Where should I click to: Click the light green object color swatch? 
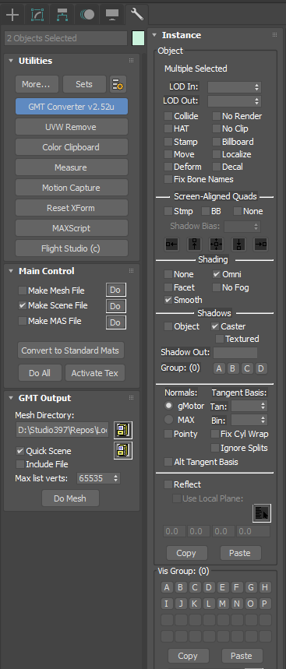[138, 38]
